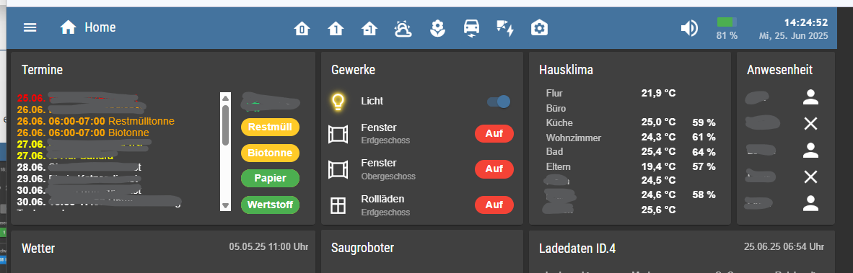
Task: Open the solar energy icon
Action: click(505, 28)
